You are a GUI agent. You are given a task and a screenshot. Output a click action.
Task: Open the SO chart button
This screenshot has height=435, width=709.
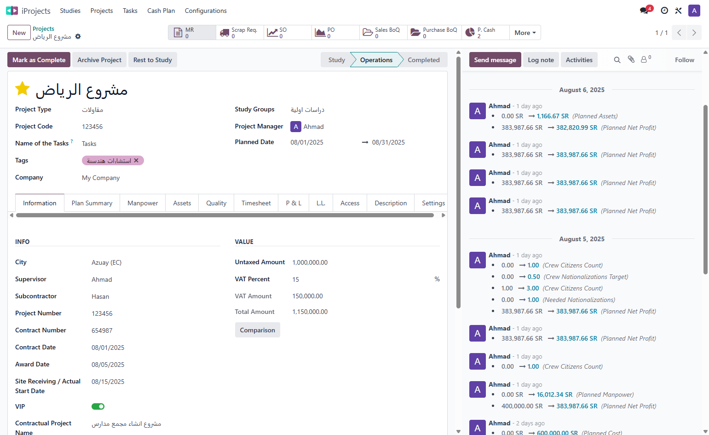pyautogui.click(x=288, y=32)
